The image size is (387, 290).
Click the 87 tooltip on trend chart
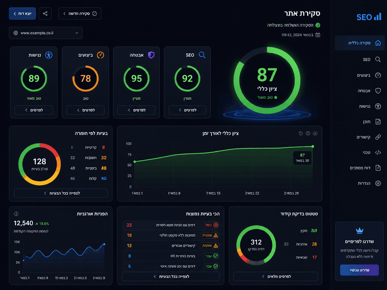[x=302, y=158]
